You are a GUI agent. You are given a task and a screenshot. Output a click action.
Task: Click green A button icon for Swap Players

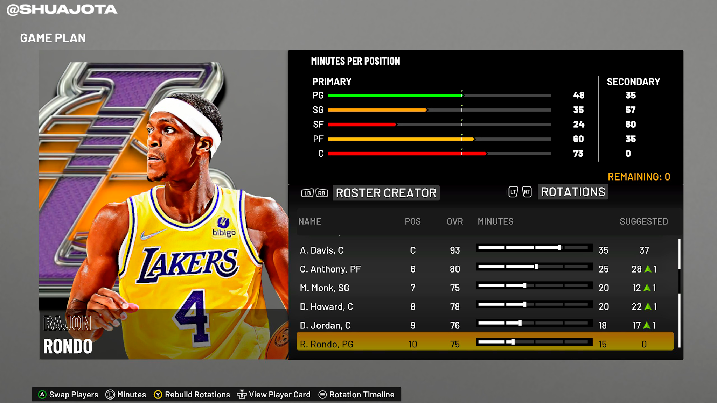point(42,395)
